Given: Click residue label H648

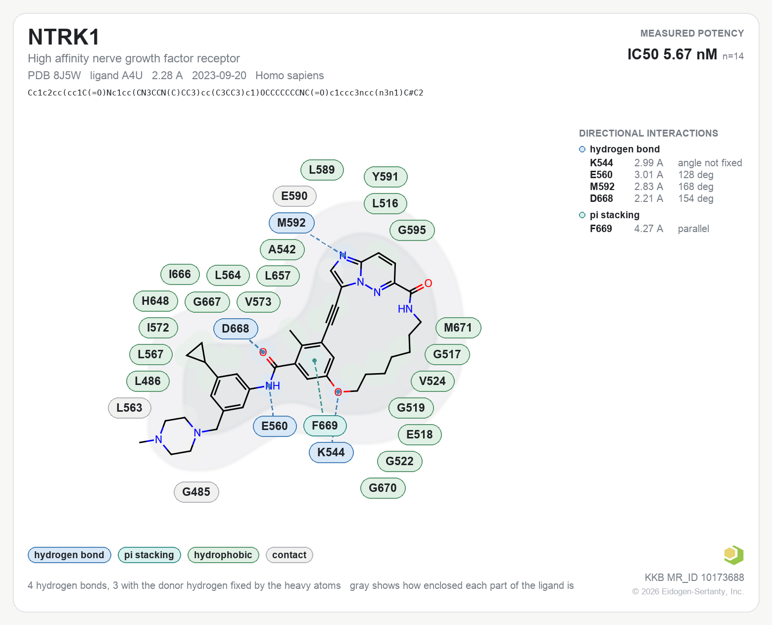Looking at the screenshot, I should coord(155,301).
